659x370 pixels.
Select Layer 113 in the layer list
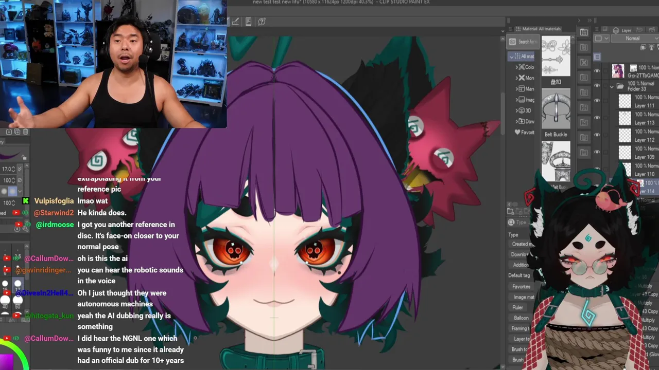638,118
